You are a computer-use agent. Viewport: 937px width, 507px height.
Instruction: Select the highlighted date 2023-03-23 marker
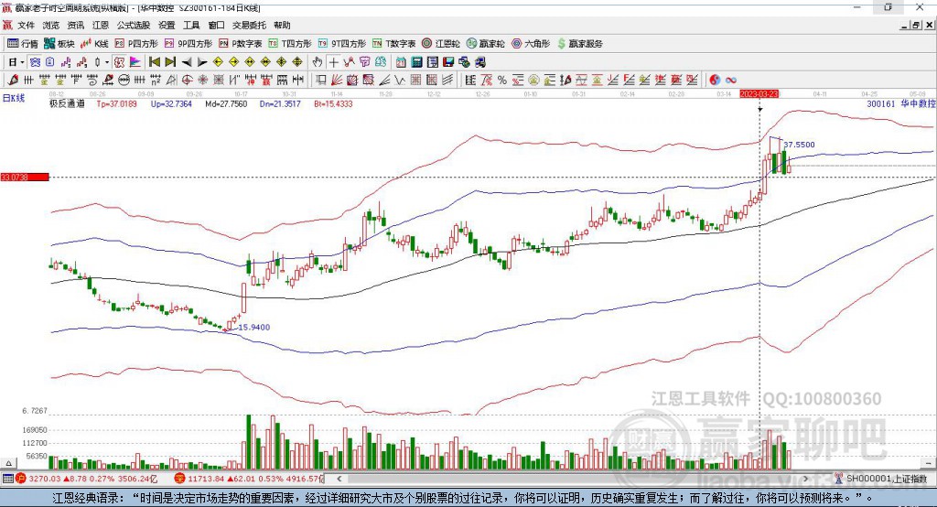(x=759, y=94)
